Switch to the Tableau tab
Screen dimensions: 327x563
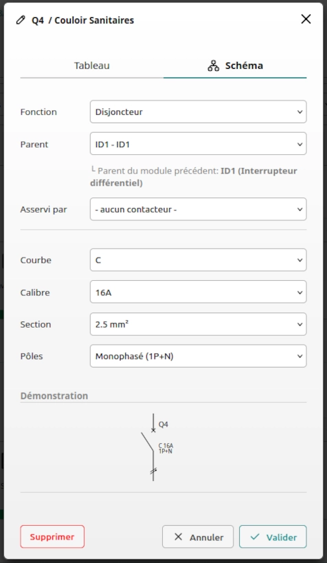click(x=92, y=66)
